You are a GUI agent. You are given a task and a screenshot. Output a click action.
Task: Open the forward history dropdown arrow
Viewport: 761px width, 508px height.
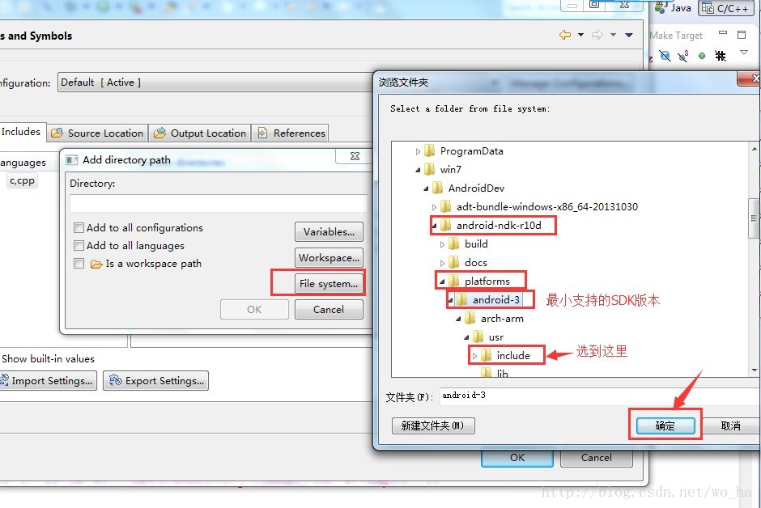613,35
